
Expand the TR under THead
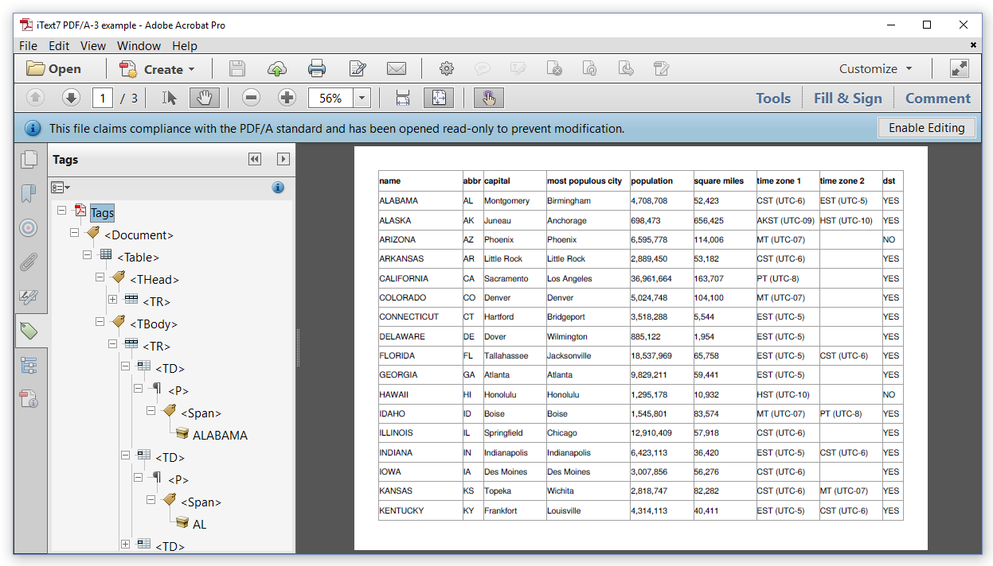113,299
